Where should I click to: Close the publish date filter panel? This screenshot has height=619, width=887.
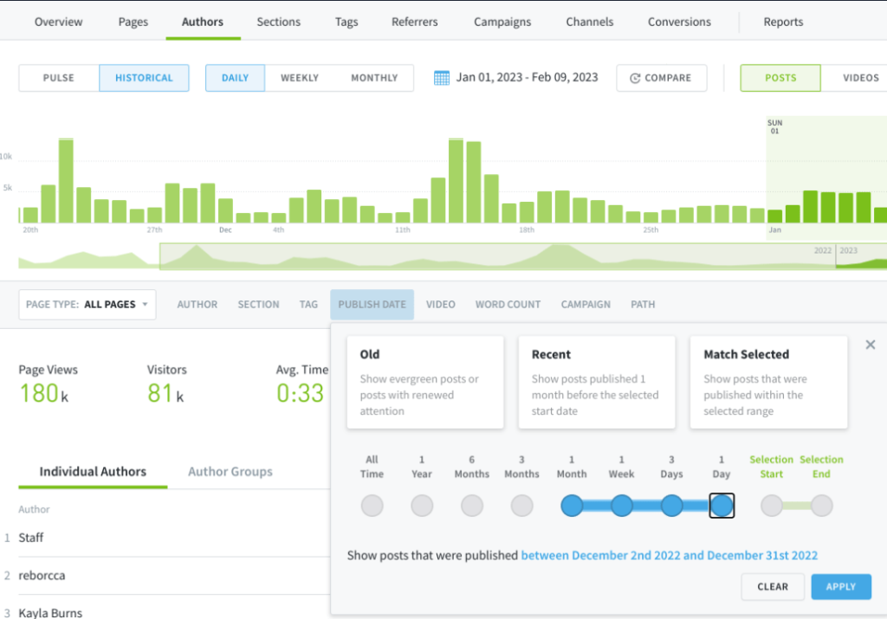[x=871, y=345]
